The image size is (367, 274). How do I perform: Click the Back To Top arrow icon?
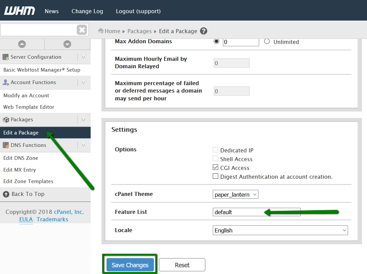point(6,194)
